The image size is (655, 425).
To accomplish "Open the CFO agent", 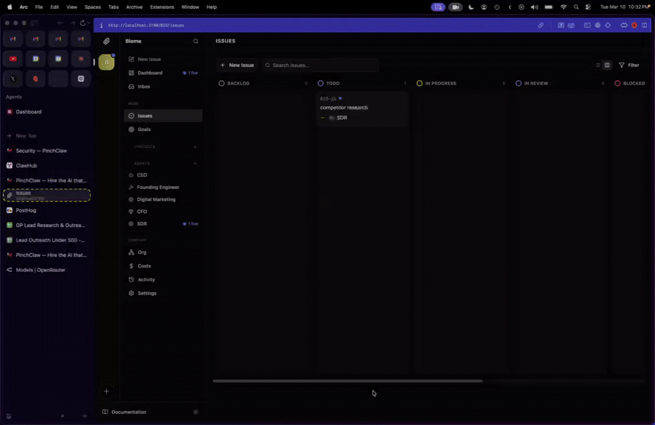I will [163, 211].
